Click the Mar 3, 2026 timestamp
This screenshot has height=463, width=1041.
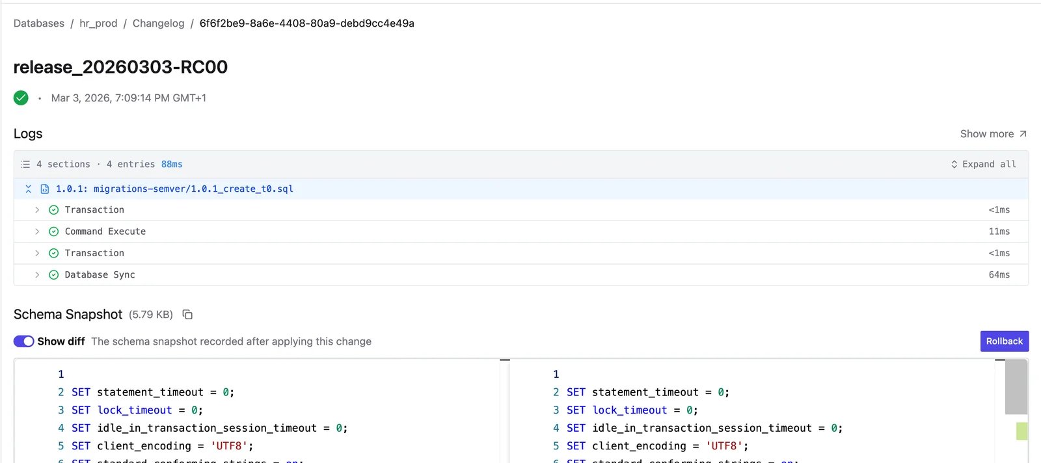coord(129,98)
